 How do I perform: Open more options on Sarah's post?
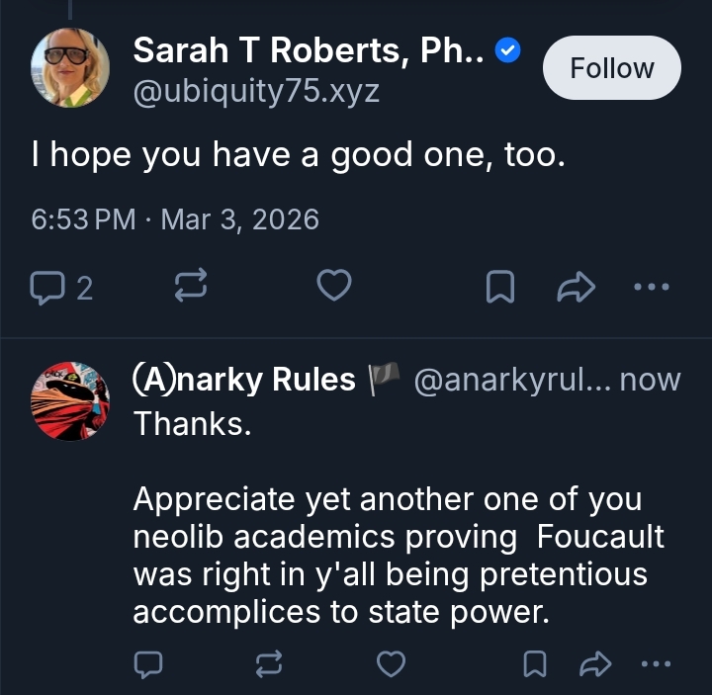point(651,288)
